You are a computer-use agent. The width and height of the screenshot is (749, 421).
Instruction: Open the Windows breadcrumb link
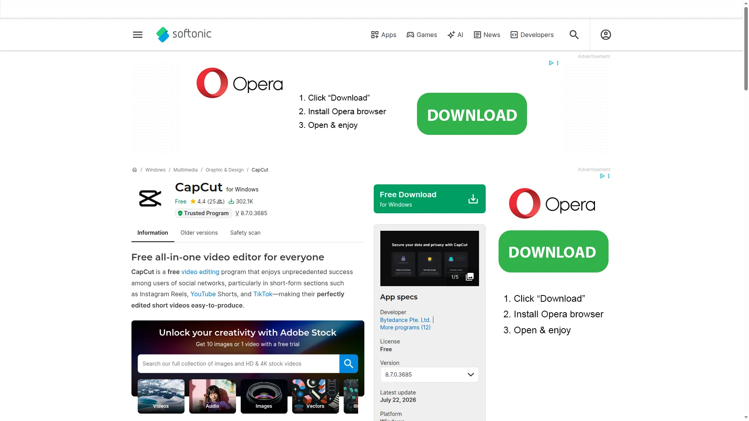155,170
